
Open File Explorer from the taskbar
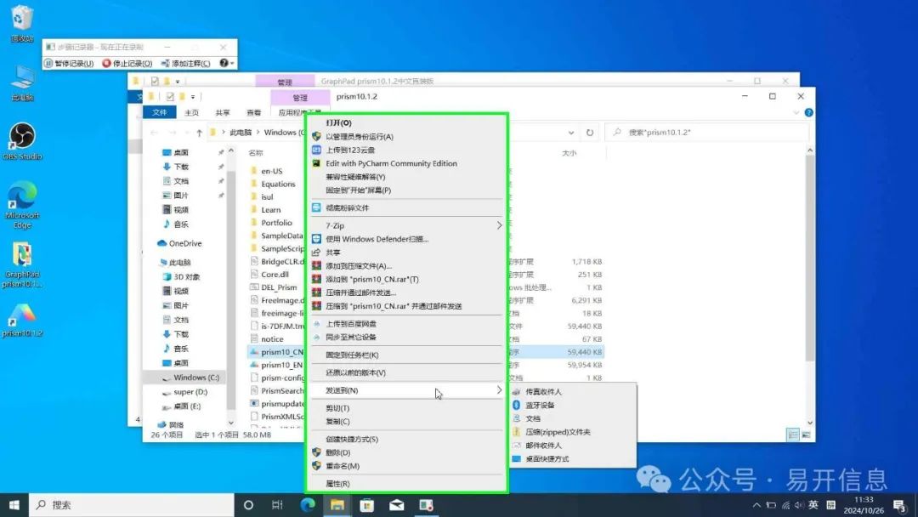[x=337, y=505]
